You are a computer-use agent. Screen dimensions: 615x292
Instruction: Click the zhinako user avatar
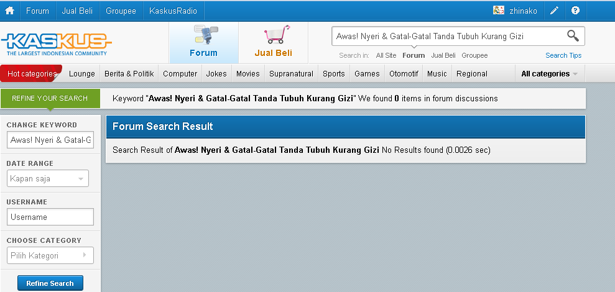tap(499, 11)
